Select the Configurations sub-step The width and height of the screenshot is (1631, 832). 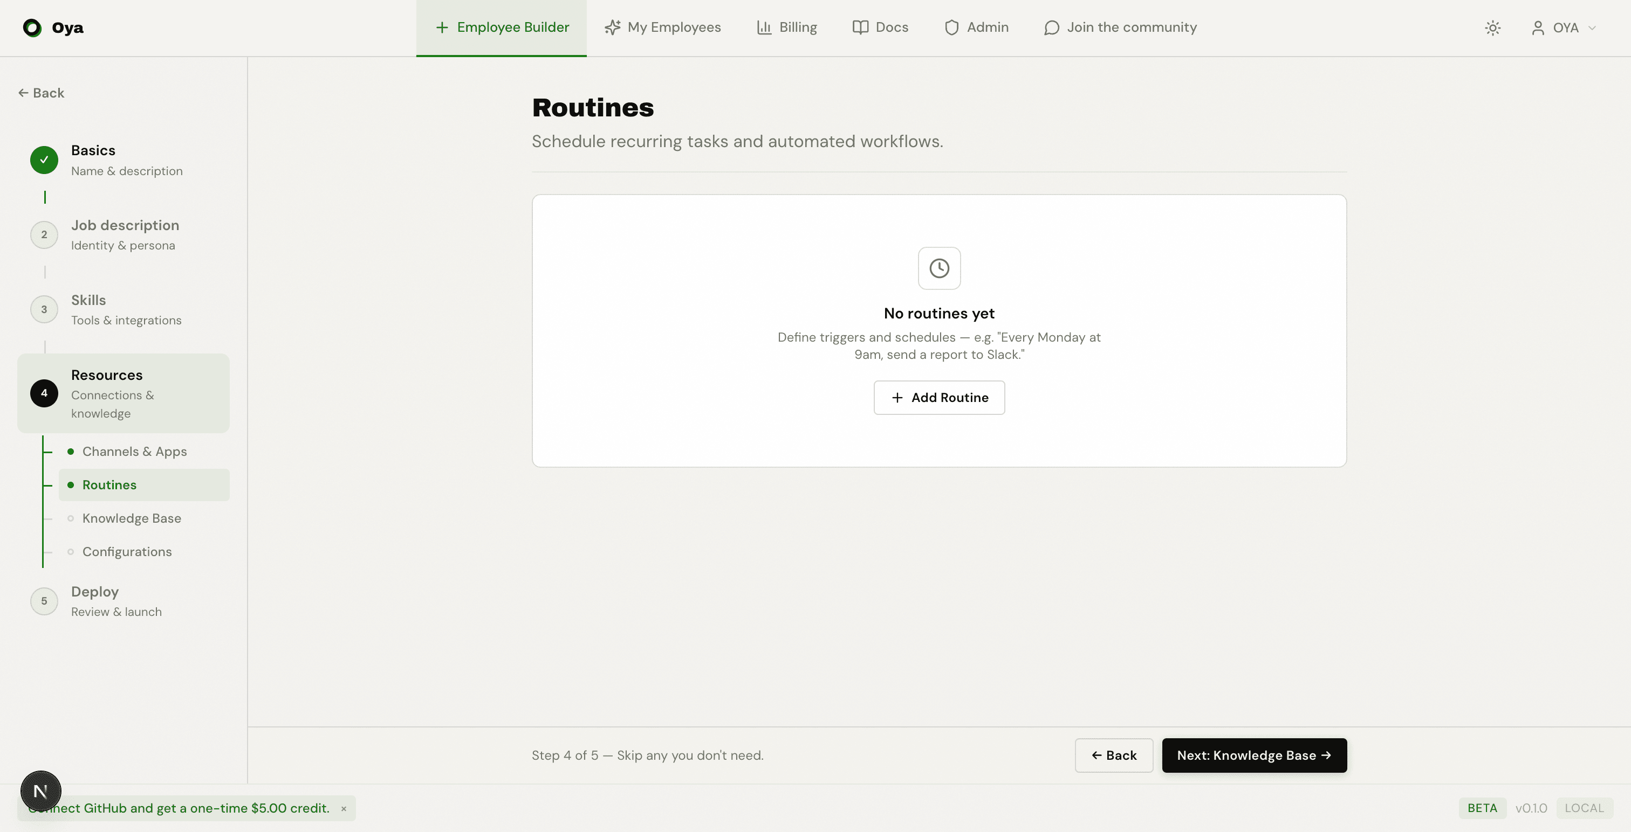[x=127, y=551]
